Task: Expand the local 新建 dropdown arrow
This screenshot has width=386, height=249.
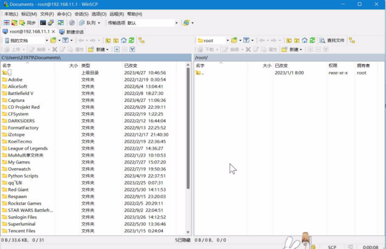Action: [x=107, y=49]
